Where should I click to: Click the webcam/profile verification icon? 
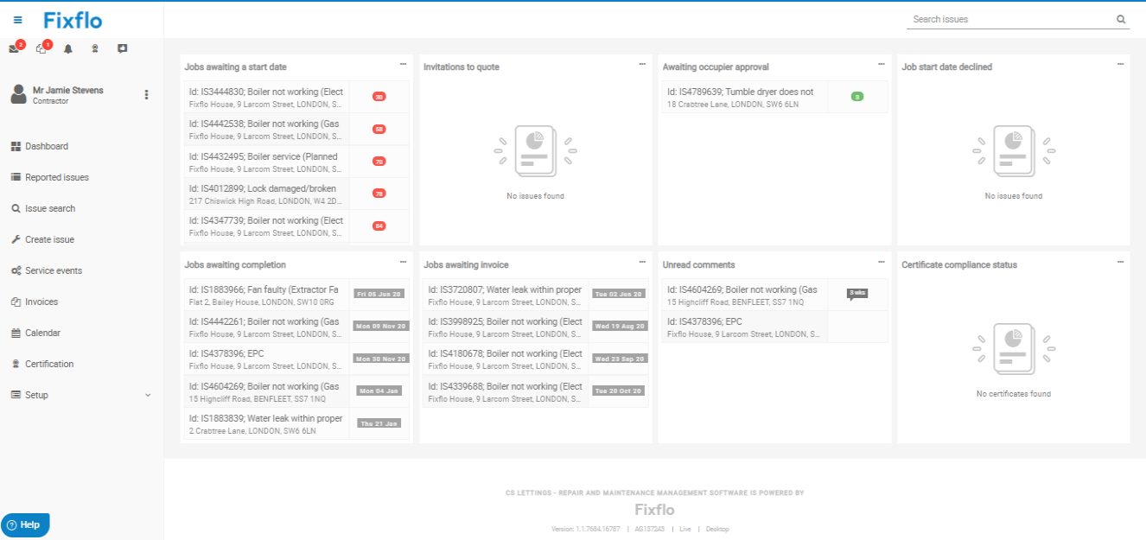point(94,48)
